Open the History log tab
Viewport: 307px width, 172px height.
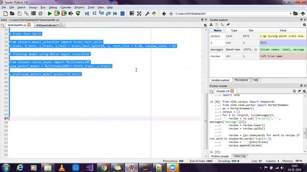pos(240,156)
